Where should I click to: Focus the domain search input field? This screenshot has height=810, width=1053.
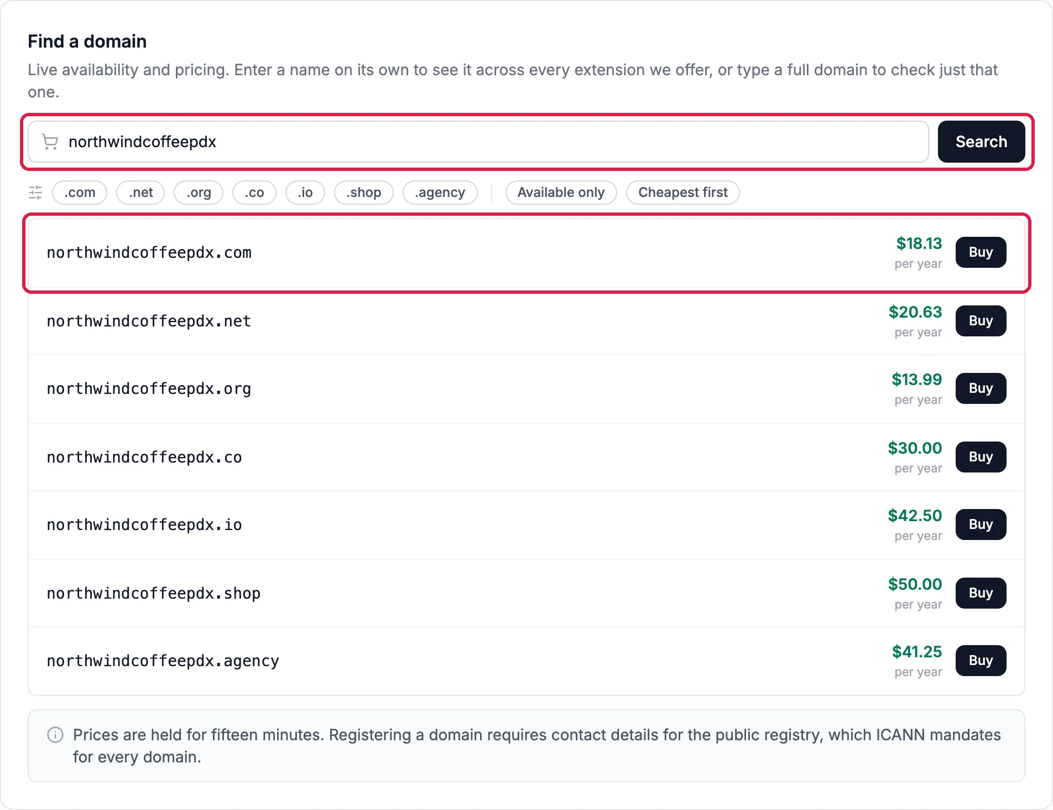click(478, 142)
